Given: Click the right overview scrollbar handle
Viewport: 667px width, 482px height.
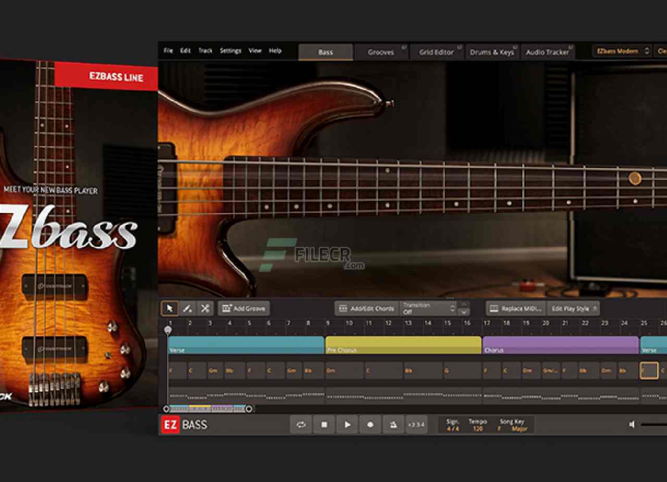Looking at the screenshot, I should click(249, 409).
